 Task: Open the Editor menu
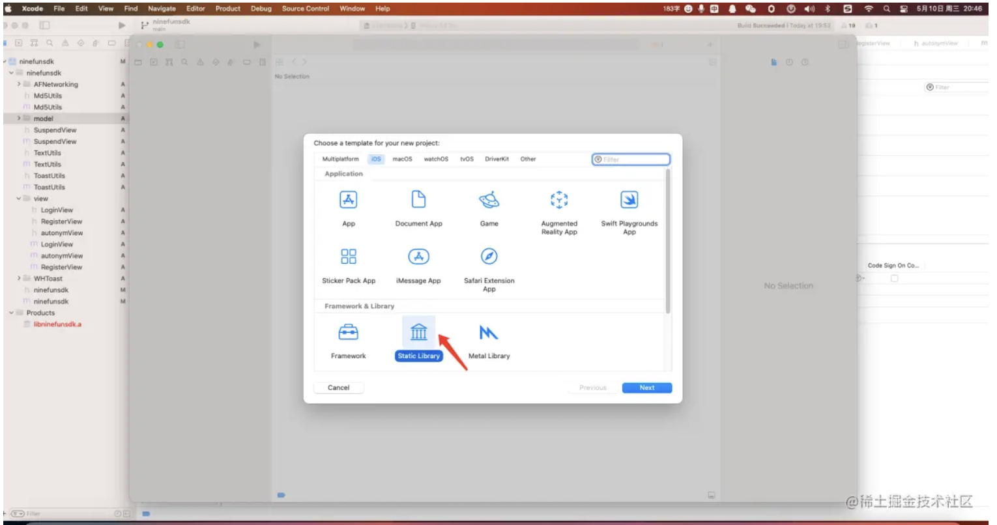tap(195, 8)
